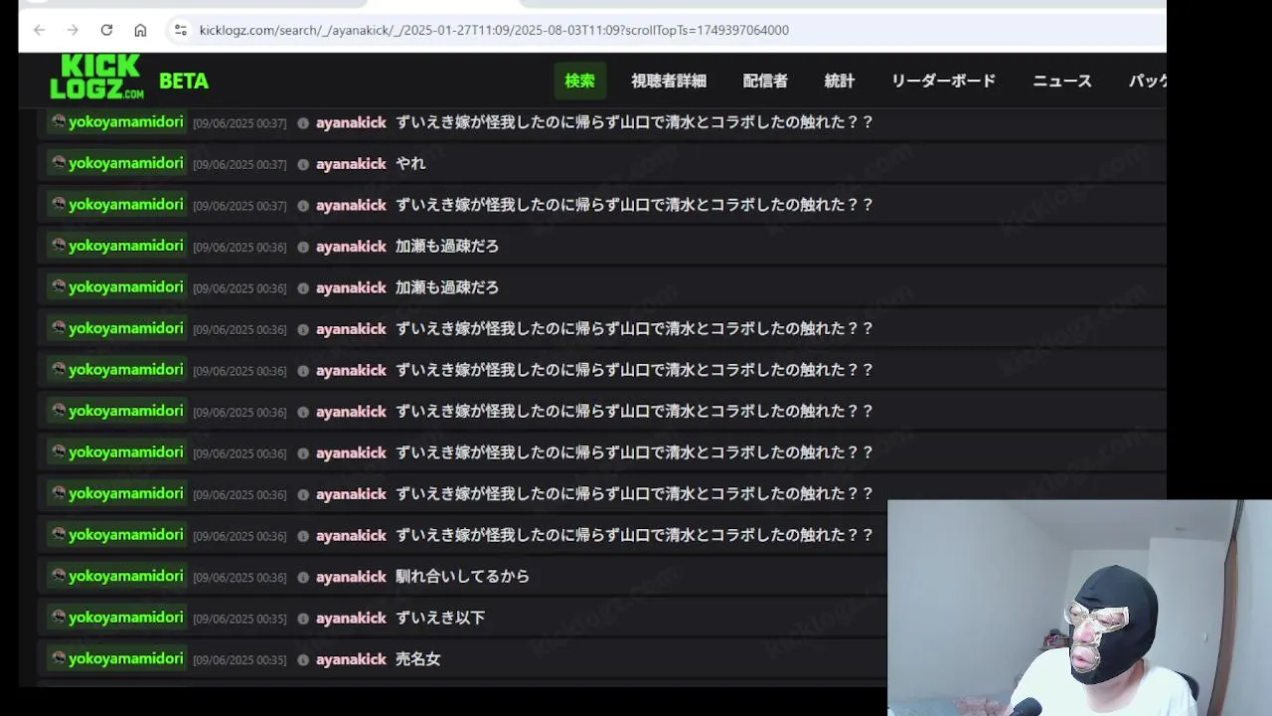
Task: Select the 検索 tab
Action: (x=579, y=81)
